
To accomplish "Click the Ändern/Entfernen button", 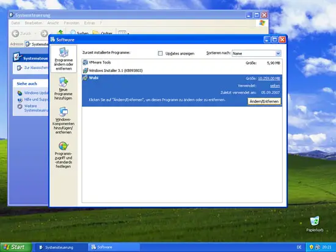I will pos(264,101).
